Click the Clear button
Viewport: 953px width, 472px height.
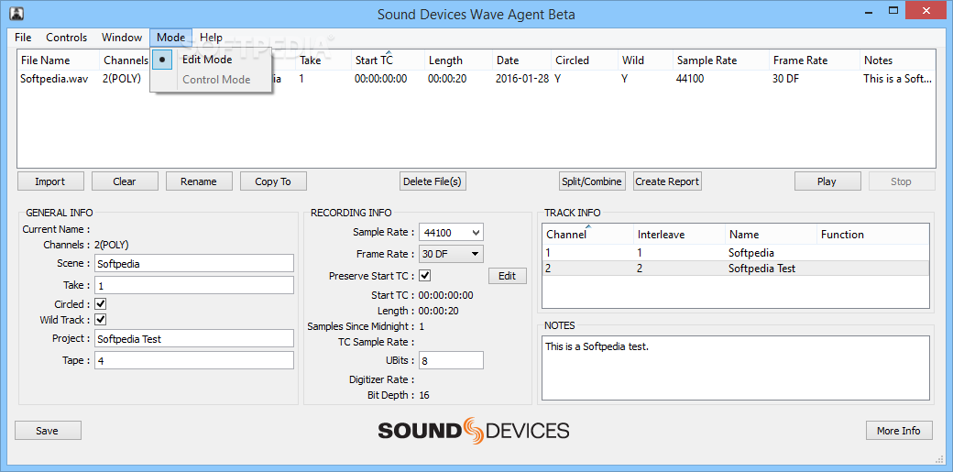[x=125, y=181]
